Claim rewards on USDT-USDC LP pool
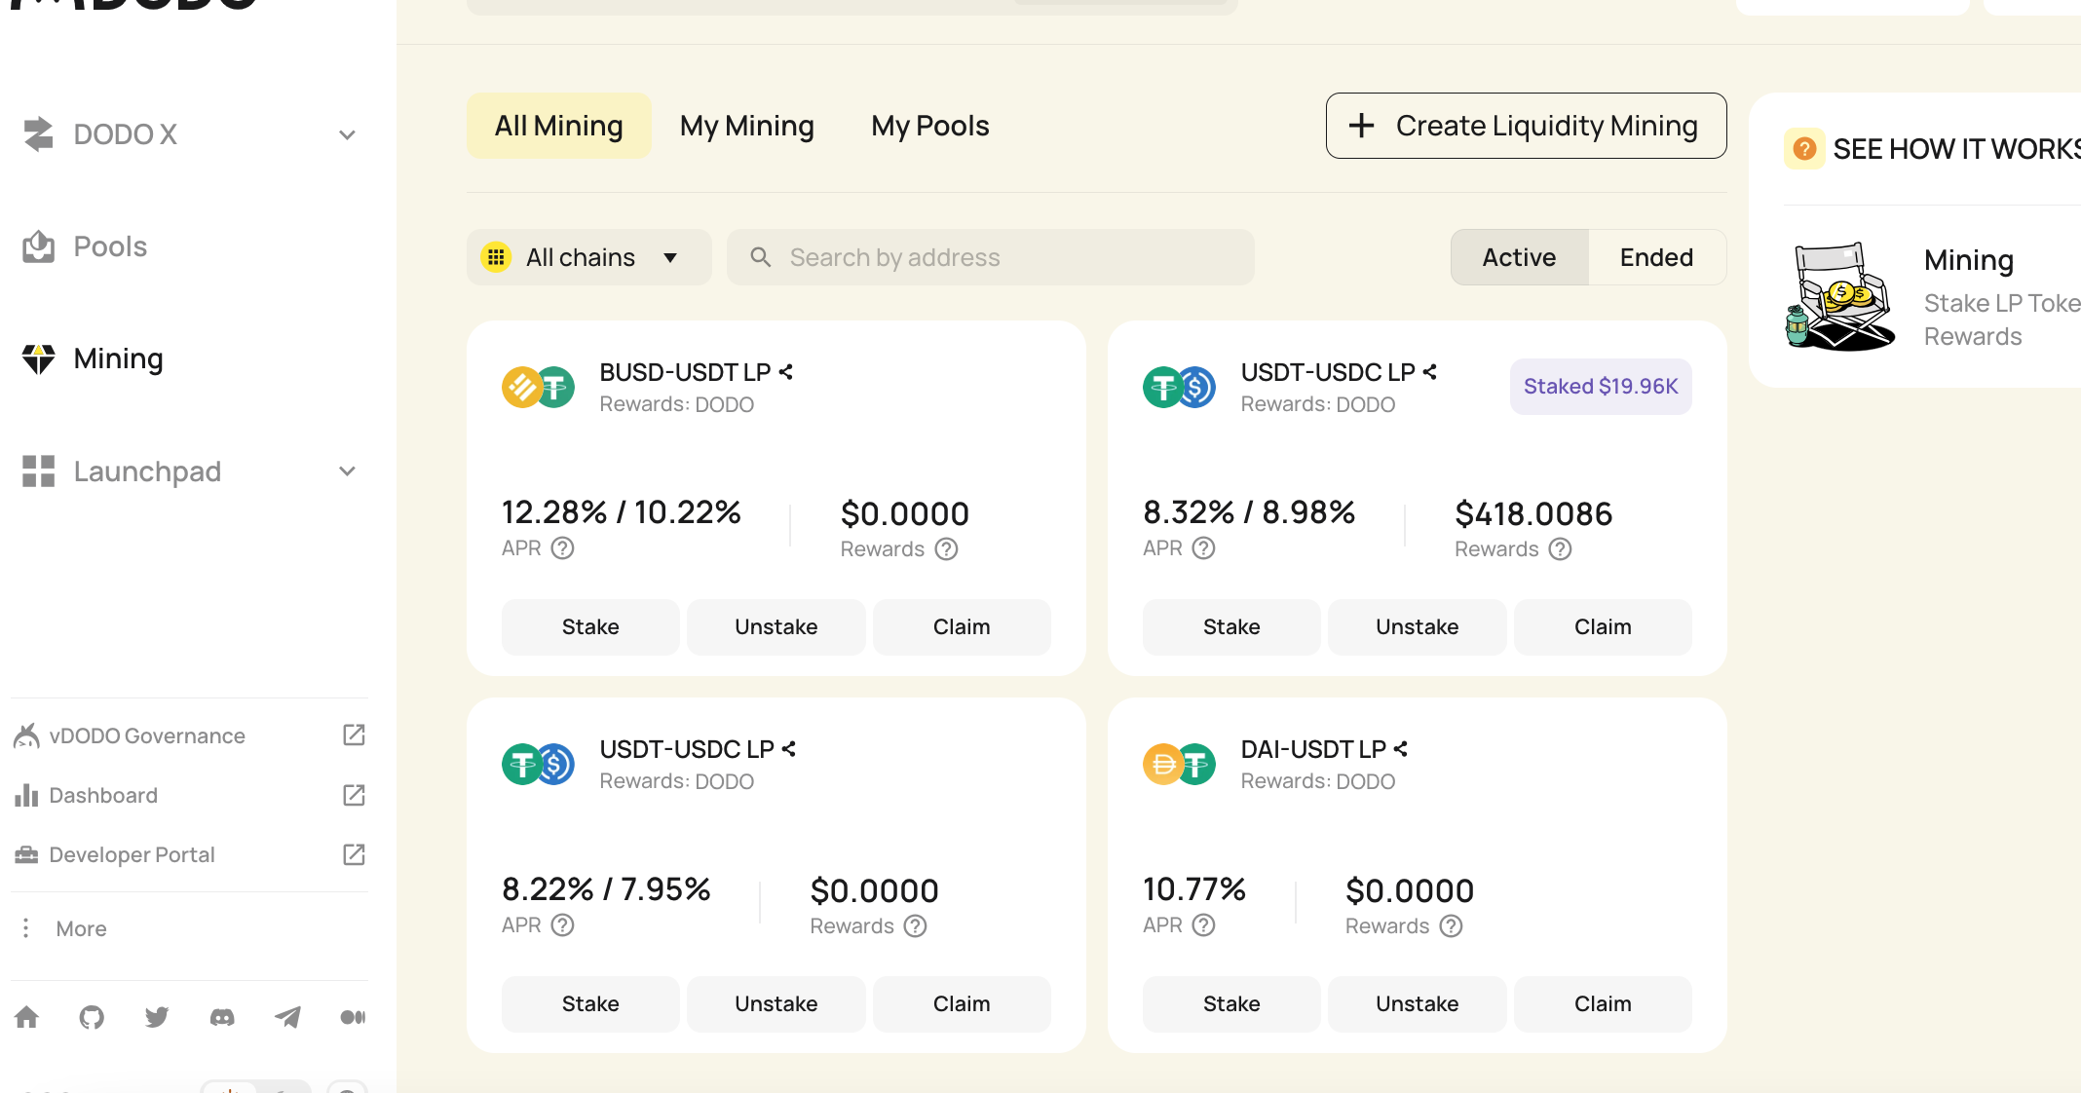The height and width of the screenshot is (1093, 2081). tap(1601, 626)
